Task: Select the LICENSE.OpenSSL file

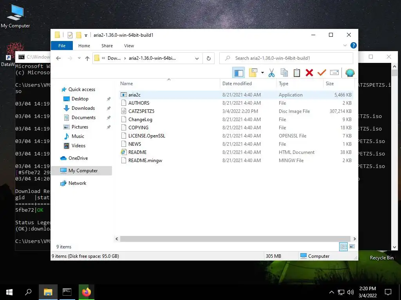Action: coord(236,136)
